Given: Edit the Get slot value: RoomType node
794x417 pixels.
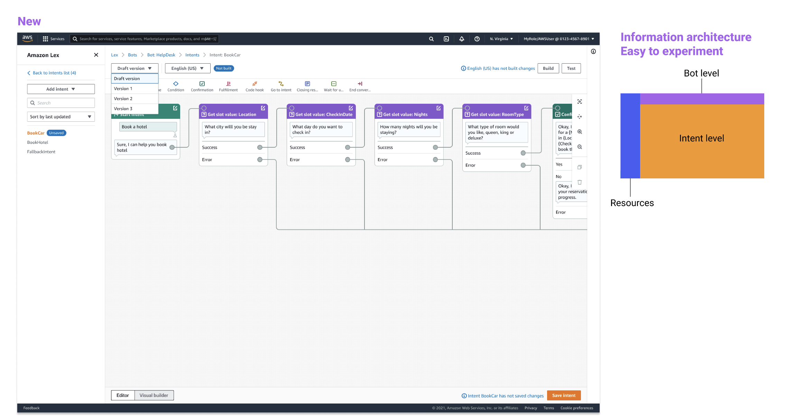Looking at the screenshot, I should pos(526,108).
